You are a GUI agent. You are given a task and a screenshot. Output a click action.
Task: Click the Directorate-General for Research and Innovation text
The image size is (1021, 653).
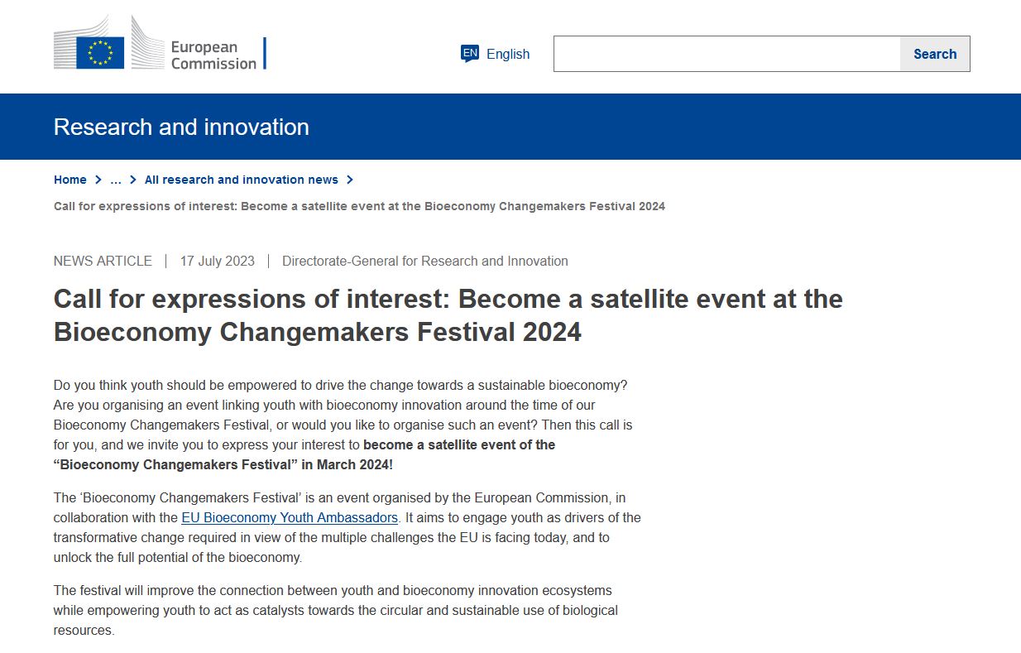(x=424, y=261)
